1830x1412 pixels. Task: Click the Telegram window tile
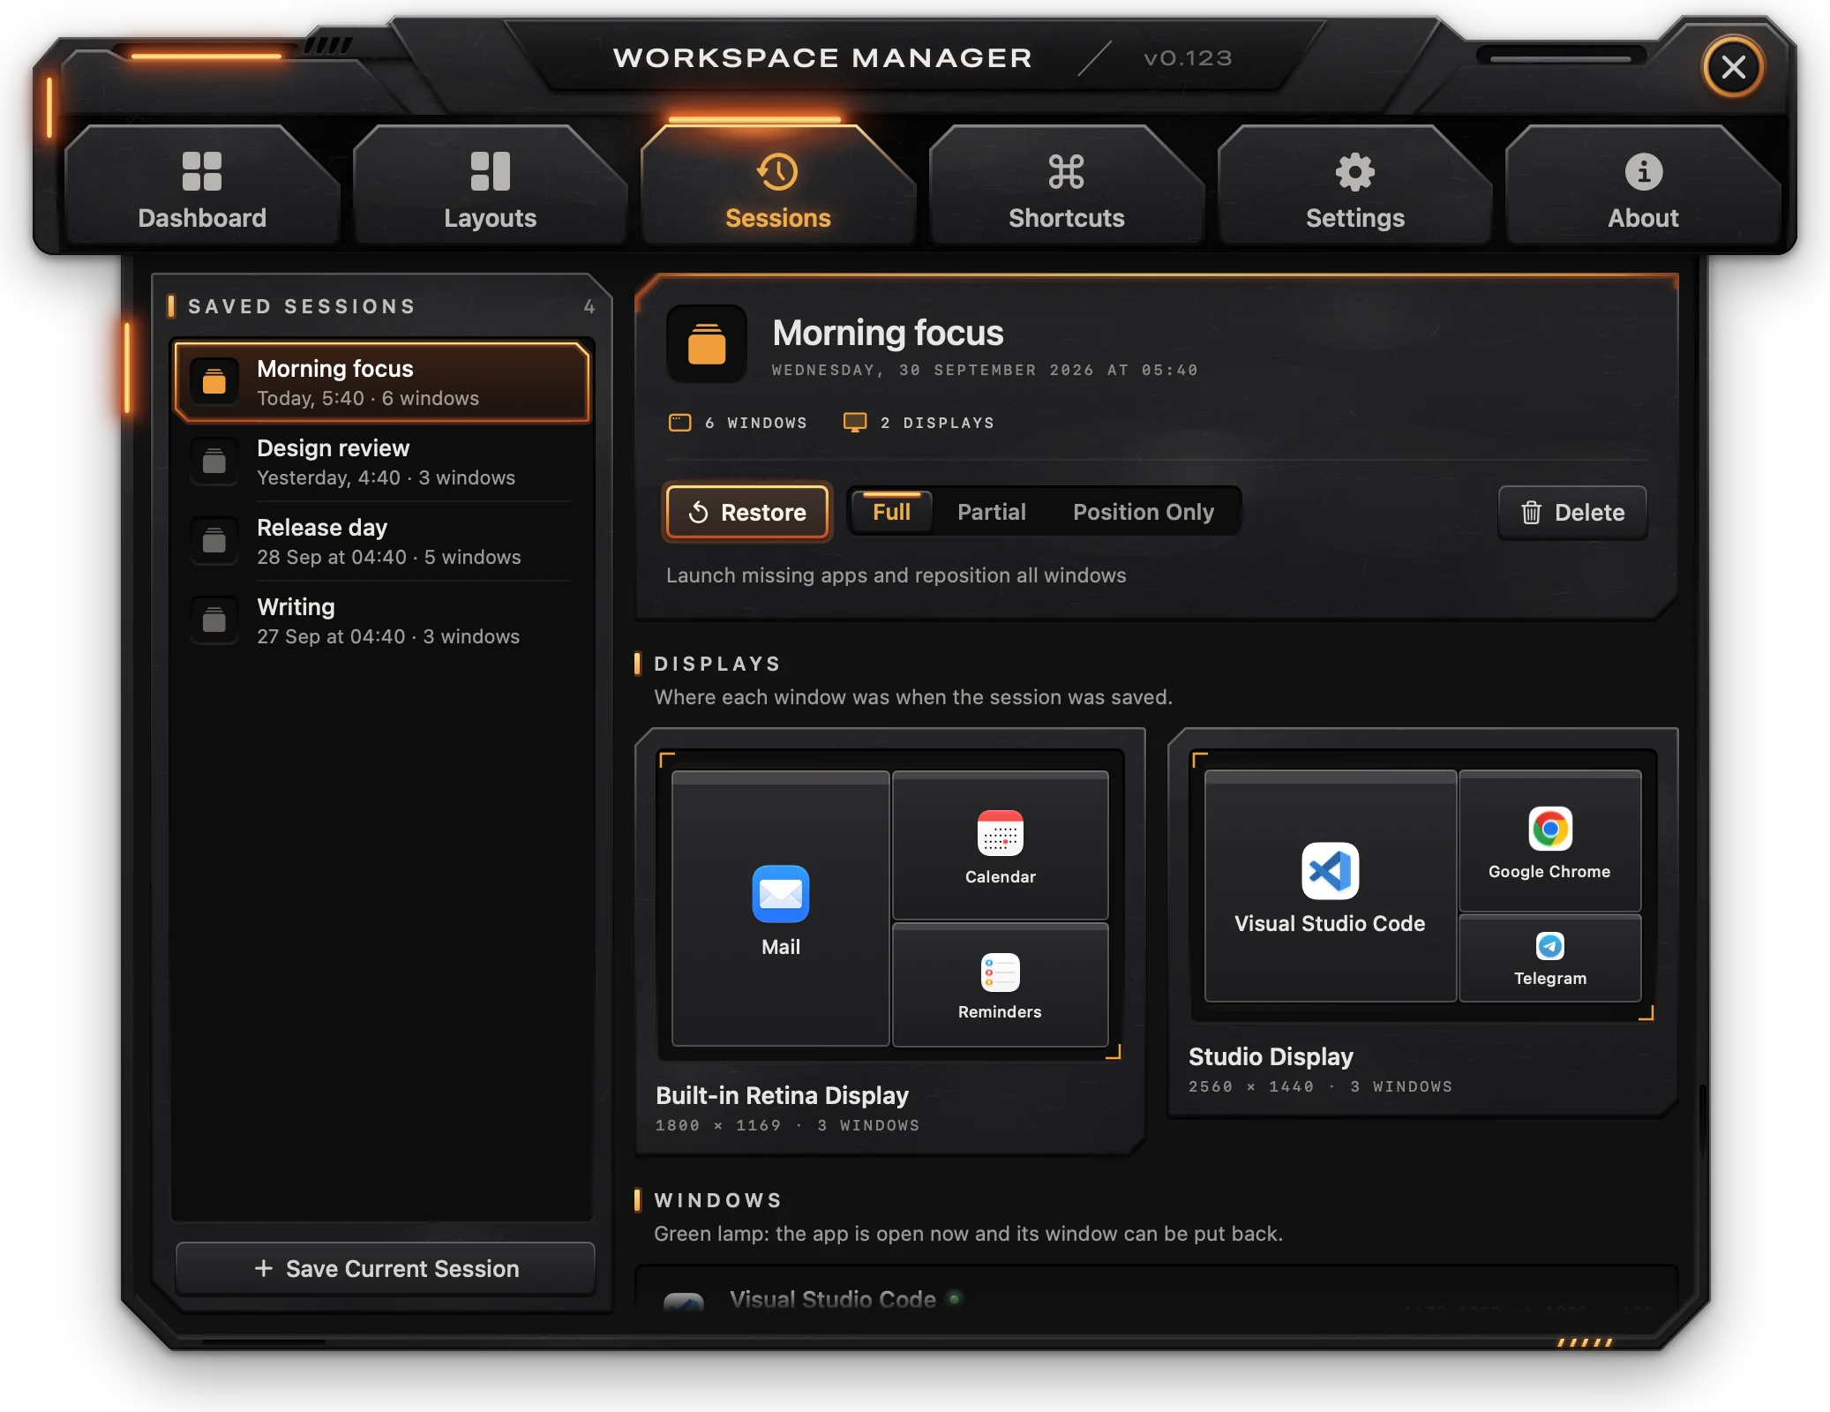point(1549,958)
